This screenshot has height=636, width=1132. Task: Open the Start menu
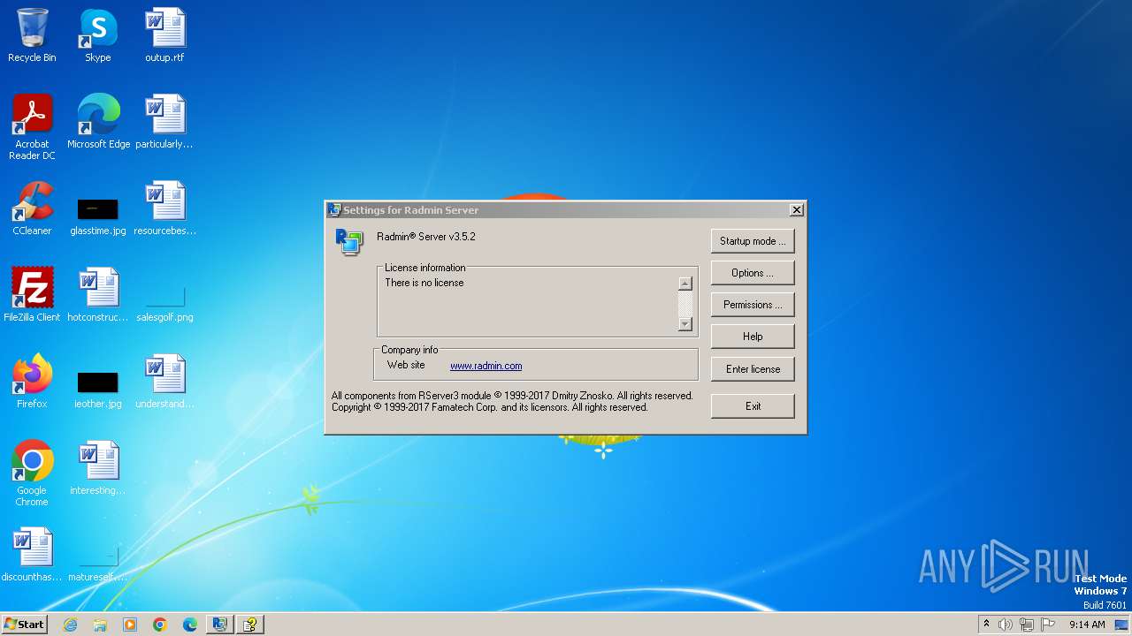point(24,625)
